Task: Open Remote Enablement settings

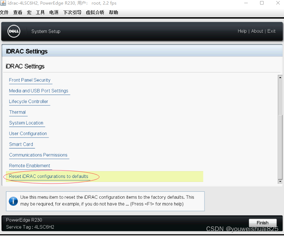Action: click(30, 165)
